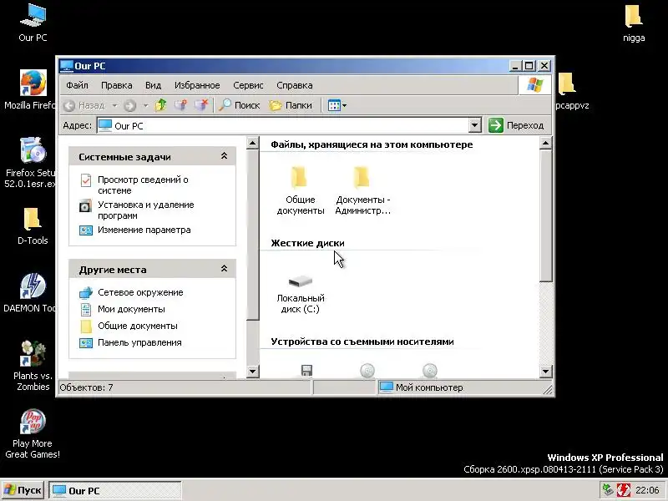This screenshot has height=501, width=668.
Task: Click the Map network drive toolbar icon
Action: (180, 105)
